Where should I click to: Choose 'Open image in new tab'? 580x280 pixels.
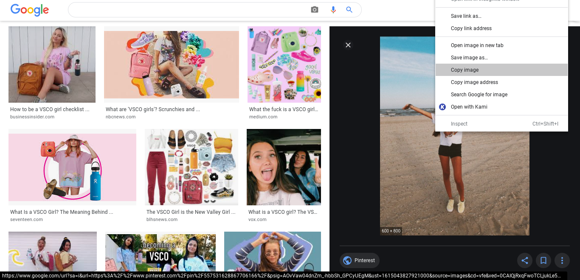click(502, 45)
